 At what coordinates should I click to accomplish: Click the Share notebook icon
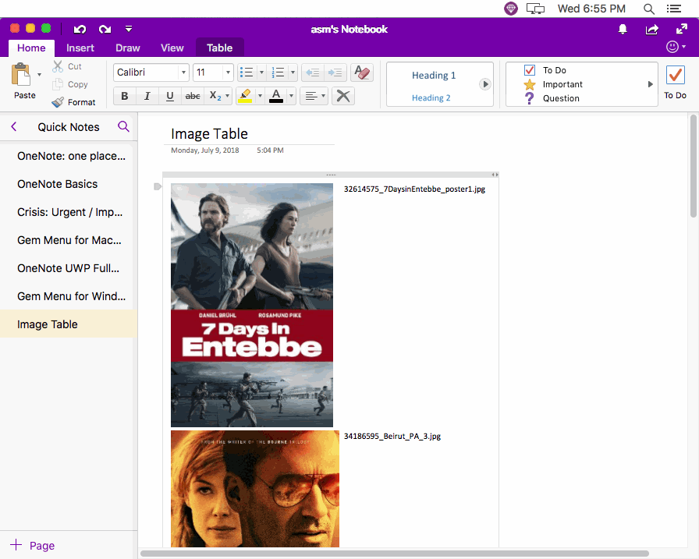[x=651, y=30]
